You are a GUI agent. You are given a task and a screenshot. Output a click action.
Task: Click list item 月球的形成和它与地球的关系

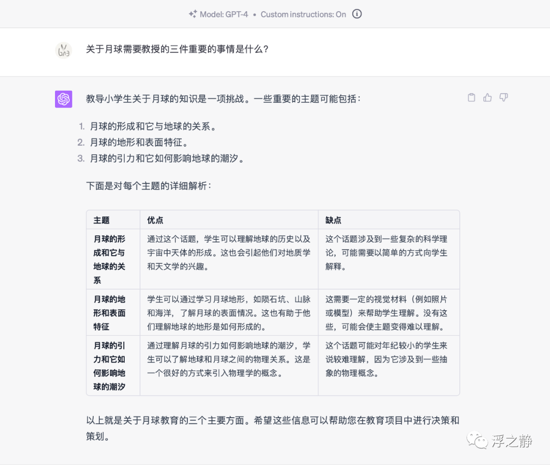pos(153,127)
